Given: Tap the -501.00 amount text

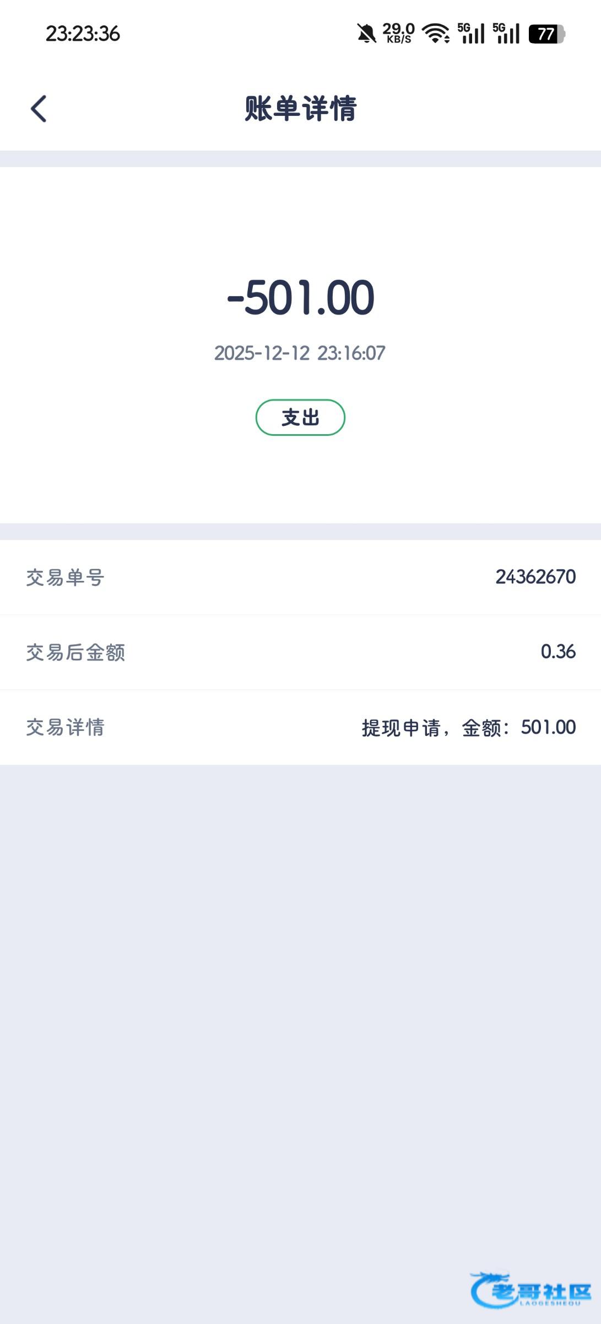Looking at the screenshot, I should point(301,298).
